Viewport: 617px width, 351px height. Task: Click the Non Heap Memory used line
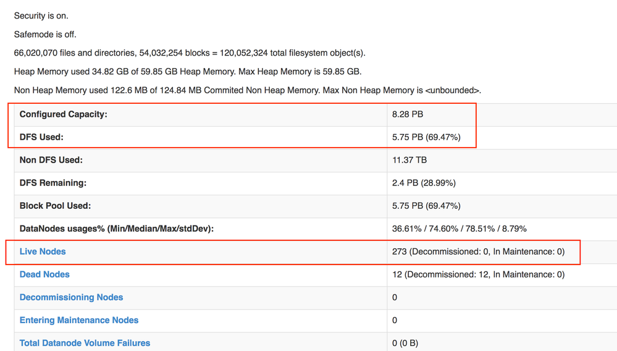[x=247, y=90]
